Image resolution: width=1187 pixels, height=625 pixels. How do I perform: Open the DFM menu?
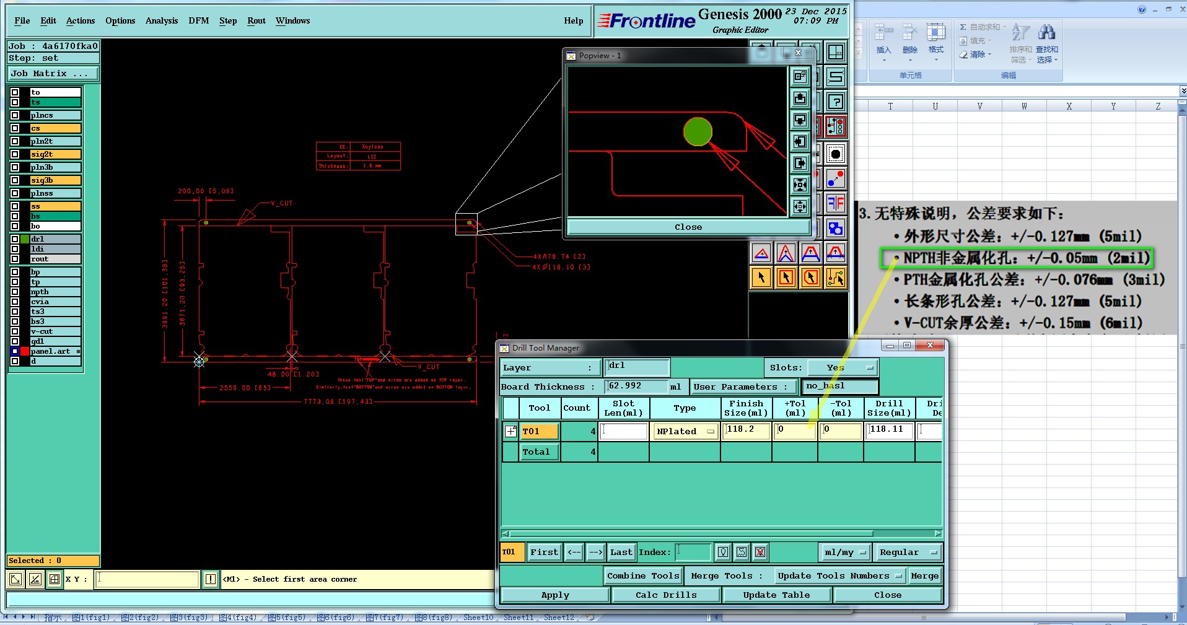(198, 20)
